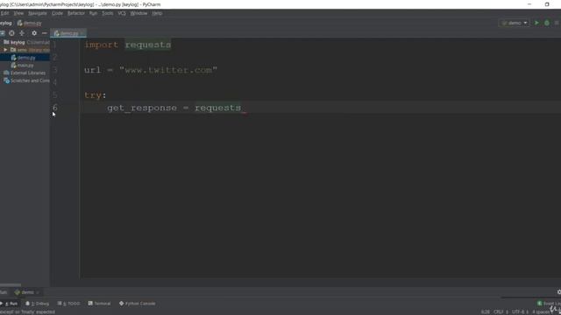Image resolution: width=561 pixels, height=315 pixels.
Task: Expand the venv folder in the project tree
Action: (5, 50)
